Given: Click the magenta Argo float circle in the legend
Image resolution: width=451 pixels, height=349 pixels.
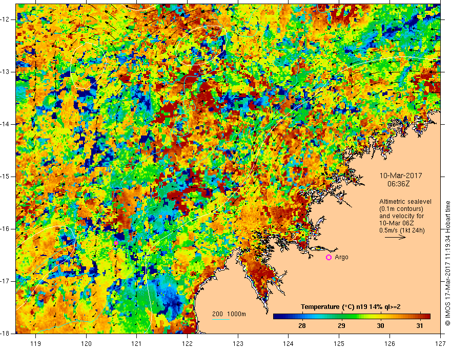Looking at the screenshot, I should (x=329, y=258).
